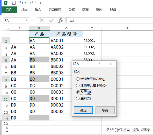Viewport: 153px width, 135px height.
Task: Select column B header
Action: (x=39, y=29)
